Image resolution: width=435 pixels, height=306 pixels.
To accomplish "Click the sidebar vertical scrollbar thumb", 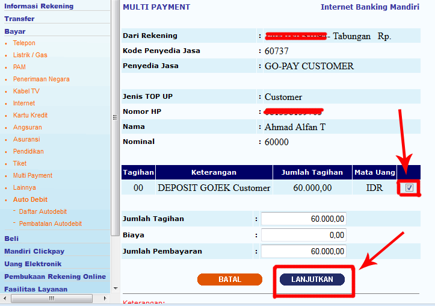I will (x=115, y=117).
